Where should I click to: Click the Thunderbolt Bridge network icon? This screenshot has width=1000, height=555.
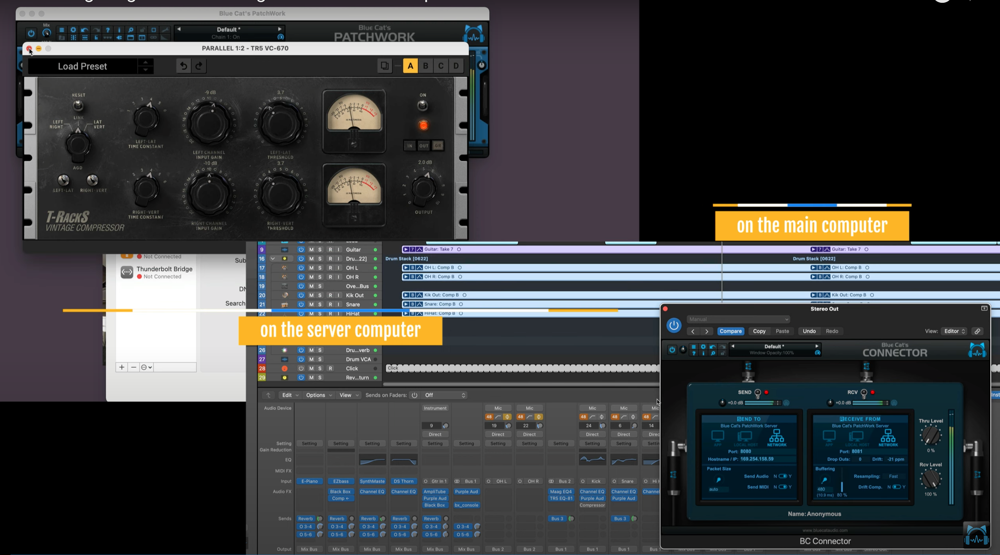127,272
